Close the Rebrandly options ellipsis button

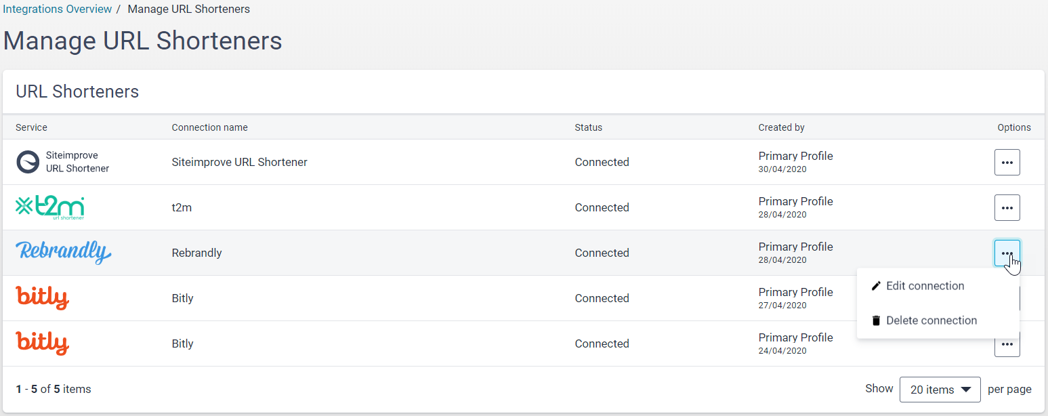point(1007,253)
